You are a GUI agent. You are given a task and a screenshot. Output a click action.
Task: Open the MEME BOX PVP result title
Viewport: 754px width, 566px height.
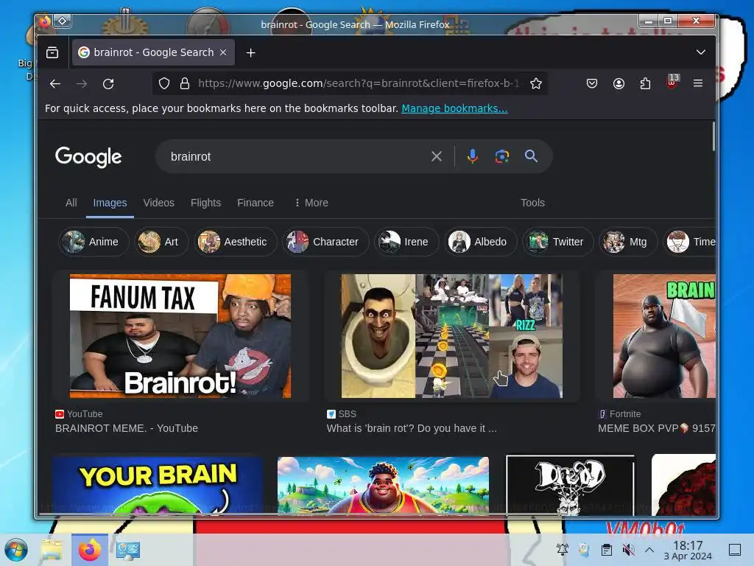(656, 428)
